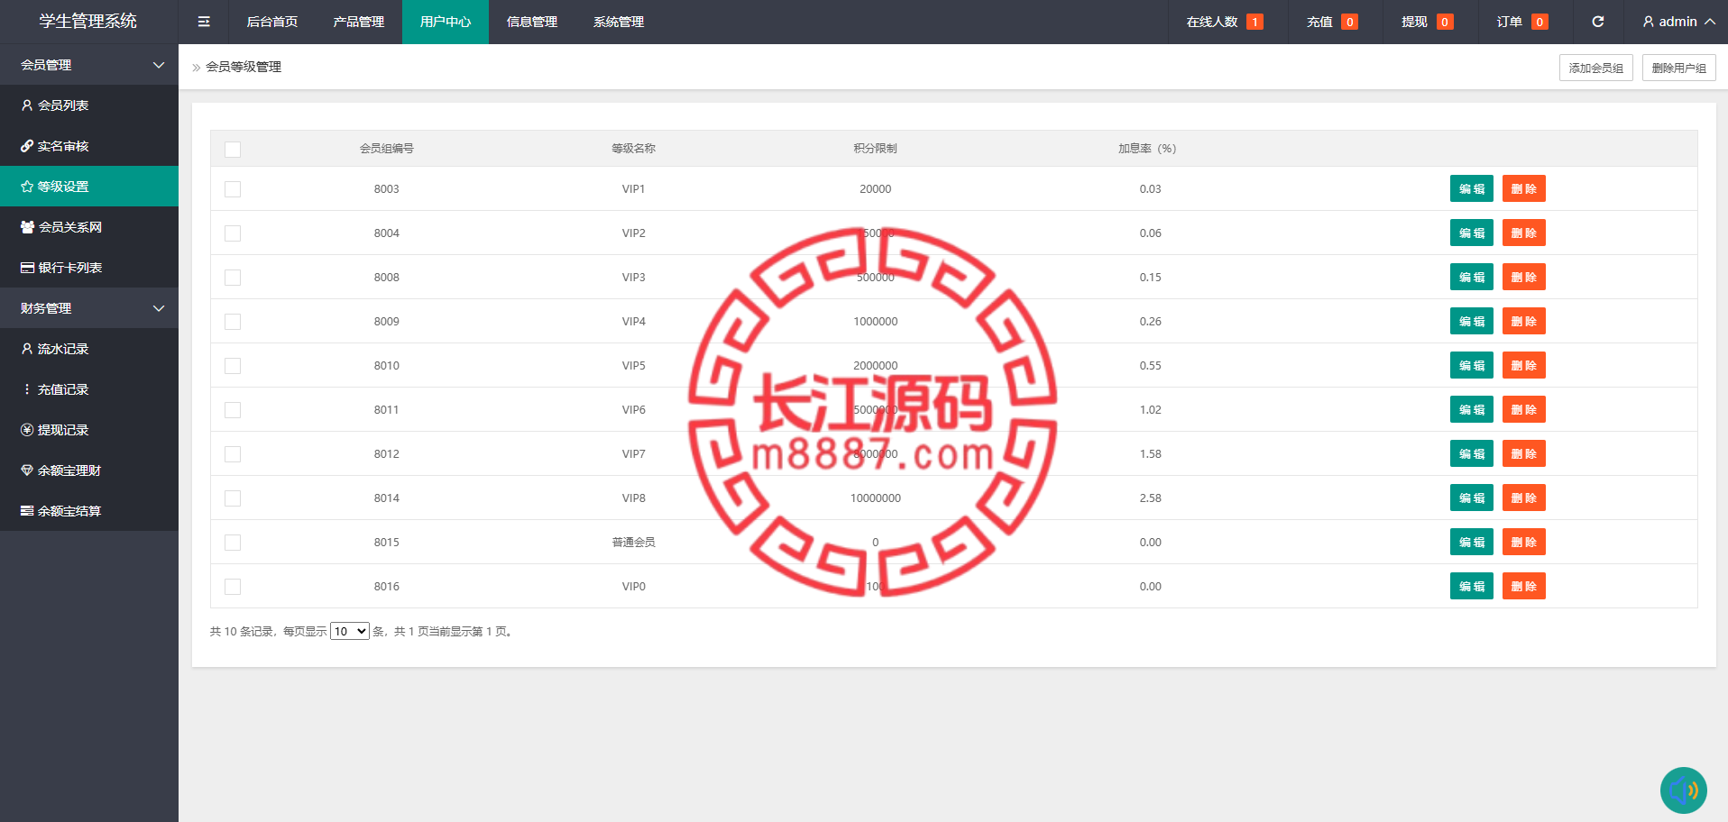Click the 加息率 (%) column header
The image size is (1728, 822).
(1147, 149)
